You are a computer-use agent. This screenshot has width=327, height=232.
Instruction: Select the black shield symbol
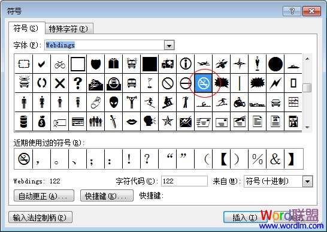(x=95, y=64)
